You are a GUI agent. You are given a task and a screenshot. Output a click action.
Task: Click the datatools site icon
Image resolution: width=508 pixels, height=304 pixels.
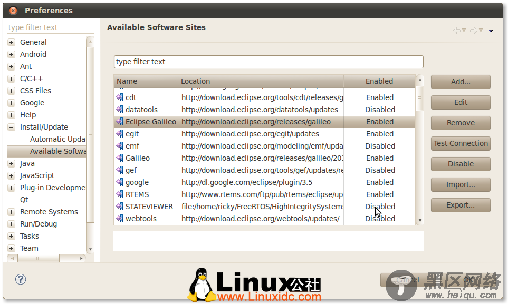(x=120, y=110)
